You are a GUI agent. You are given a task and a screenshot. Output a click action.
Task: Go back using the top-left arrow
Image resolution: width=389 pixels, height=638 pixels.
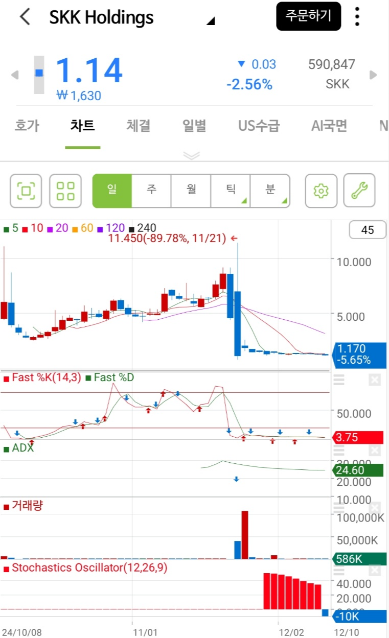25,17
